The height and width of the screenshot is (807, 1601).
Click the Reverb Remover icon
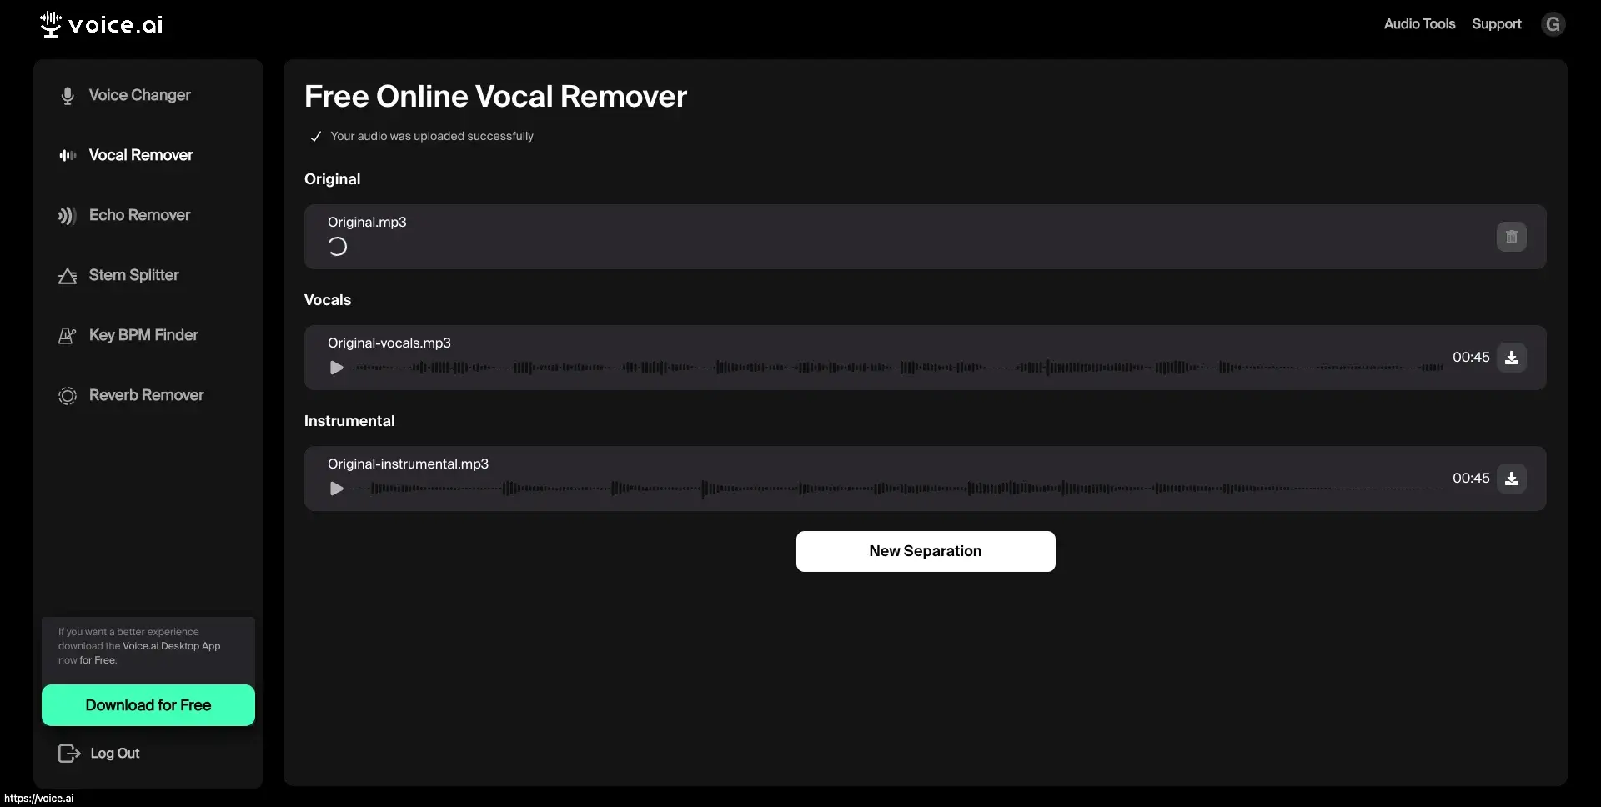point(68,396)
